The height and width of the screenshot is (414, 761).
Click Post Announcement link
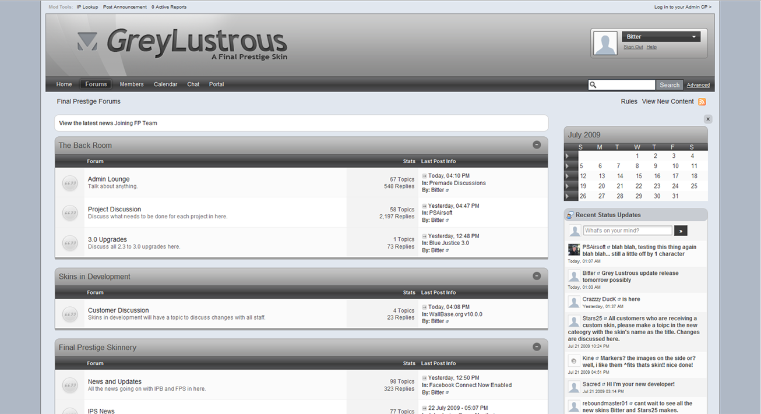coord(125,7)
